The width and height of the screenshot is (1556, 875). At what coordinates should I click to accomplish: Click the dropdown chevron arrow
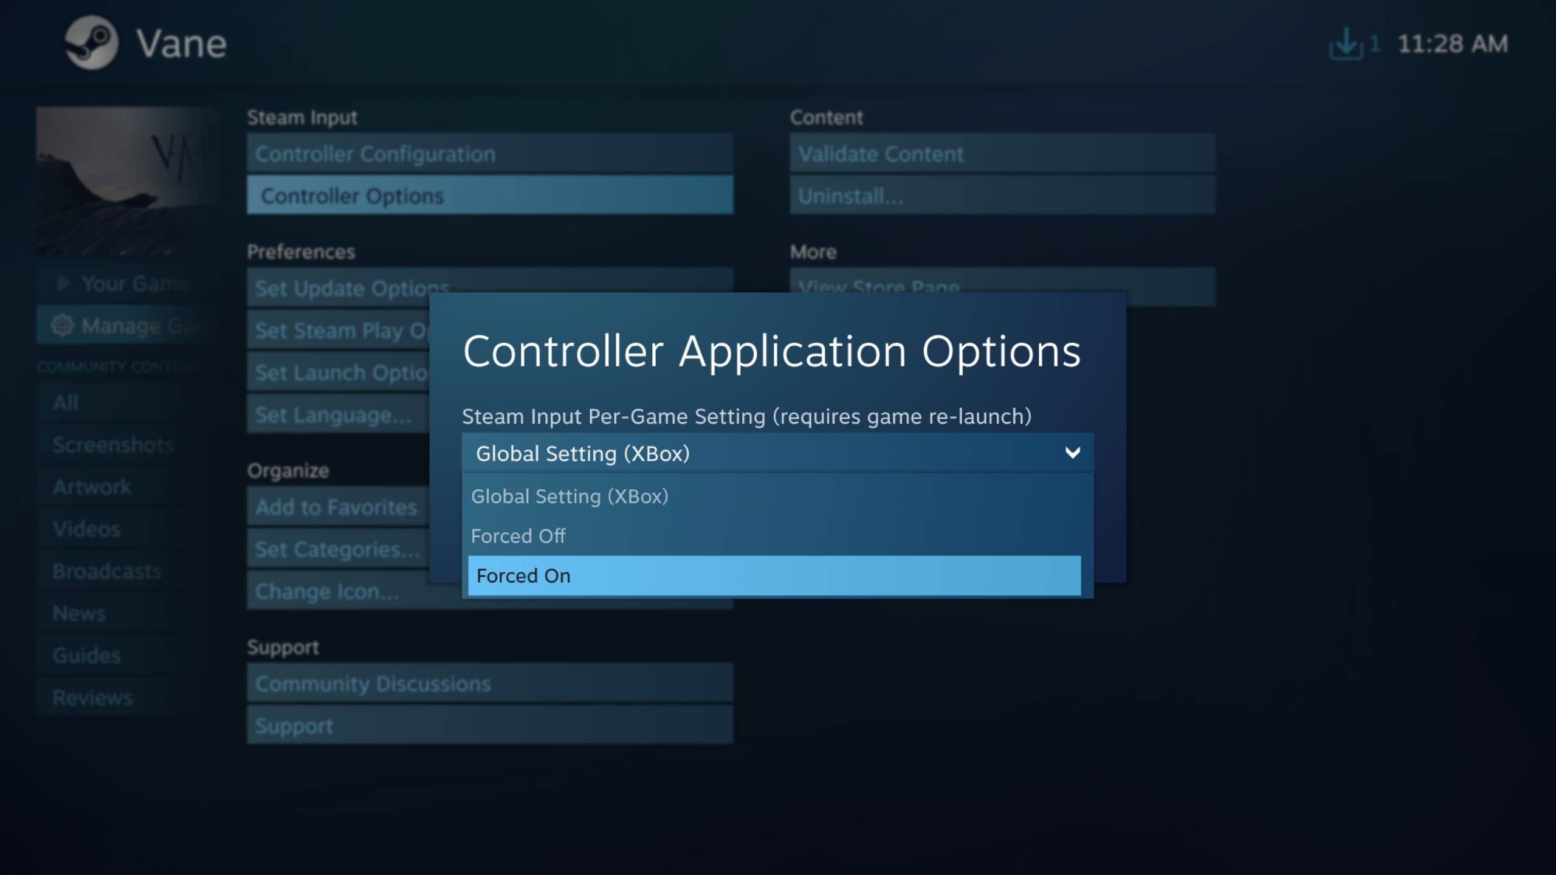[1072, 453]
